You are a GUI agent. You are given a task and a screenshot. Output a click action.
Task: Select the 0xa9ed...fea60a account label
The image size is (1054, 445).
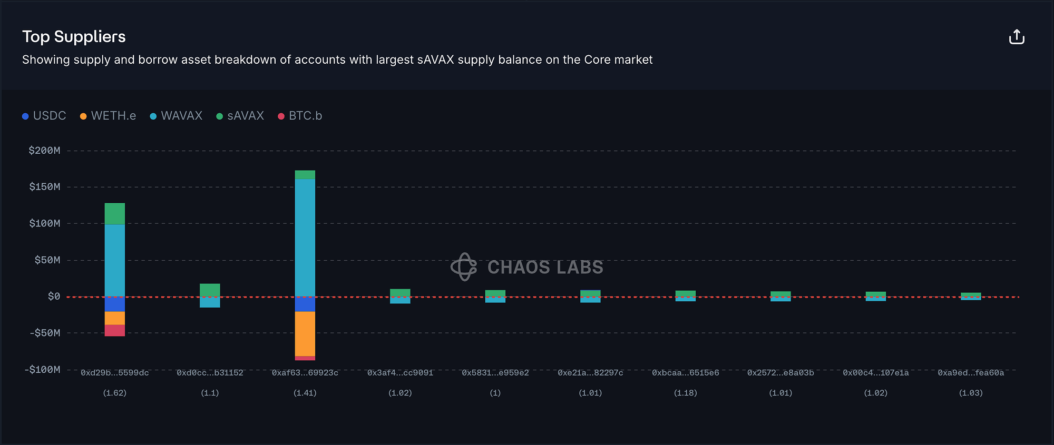971,373
